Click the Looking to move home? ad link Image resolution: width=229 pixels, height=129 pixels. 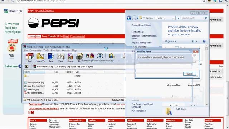[x=44, y=108]
